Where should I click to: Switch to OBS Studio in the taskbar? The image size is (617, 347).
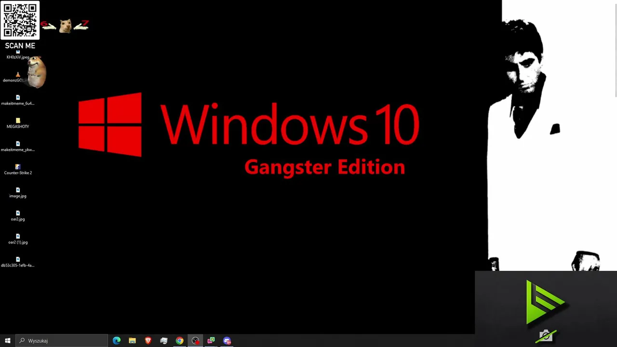[195, 341]
